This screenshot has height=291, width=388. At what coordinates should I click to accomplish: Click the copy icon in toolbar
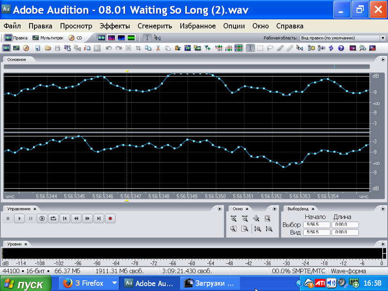coord(148,48)
